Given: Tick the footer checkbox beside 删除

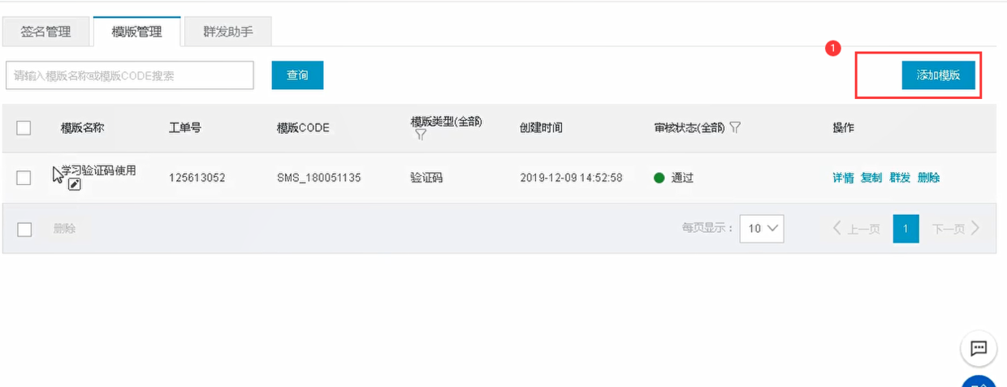Looking at the screenshot, I should coord(24,229).
